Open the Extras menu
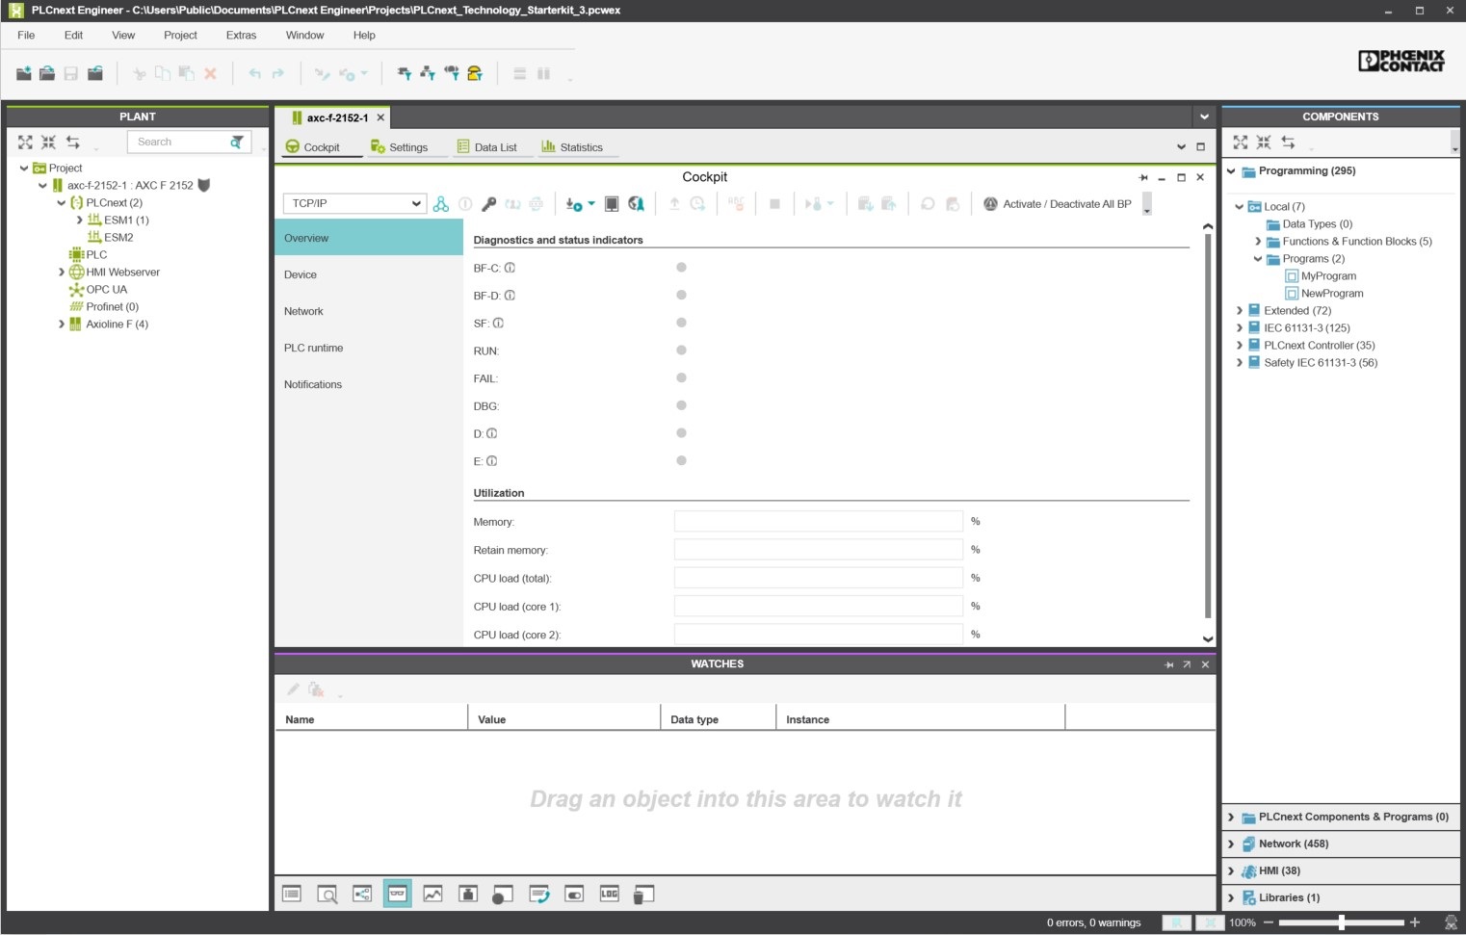This screenshot has width=1466, height=935. [x=240, y=35]
